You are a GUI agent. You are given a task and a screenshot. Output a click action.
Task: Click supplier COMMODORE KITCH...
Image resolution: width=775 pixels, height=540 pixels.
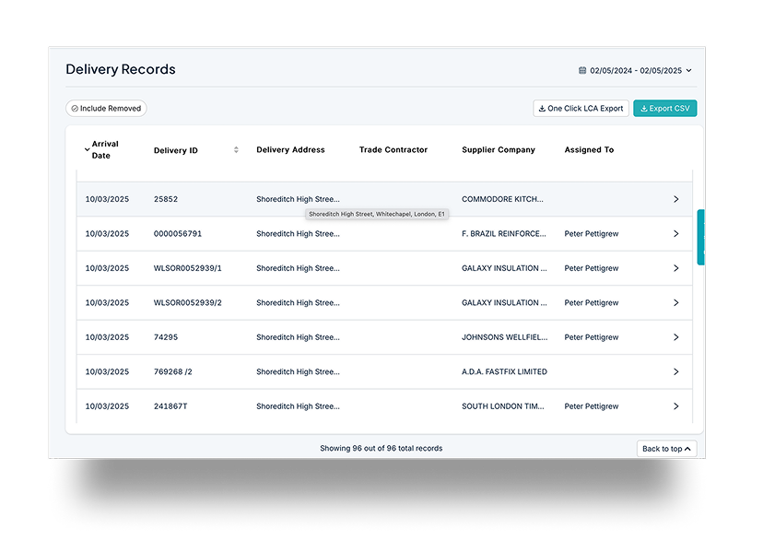pos(502,199)
